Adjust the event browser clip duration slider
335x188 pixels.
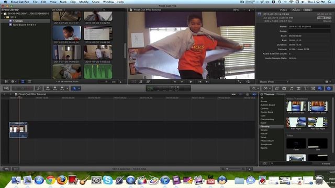tap(106, 81)
